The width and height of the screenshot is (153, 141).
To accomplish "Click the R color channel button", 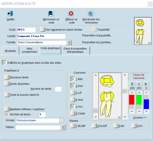I will tap(132, 84).
